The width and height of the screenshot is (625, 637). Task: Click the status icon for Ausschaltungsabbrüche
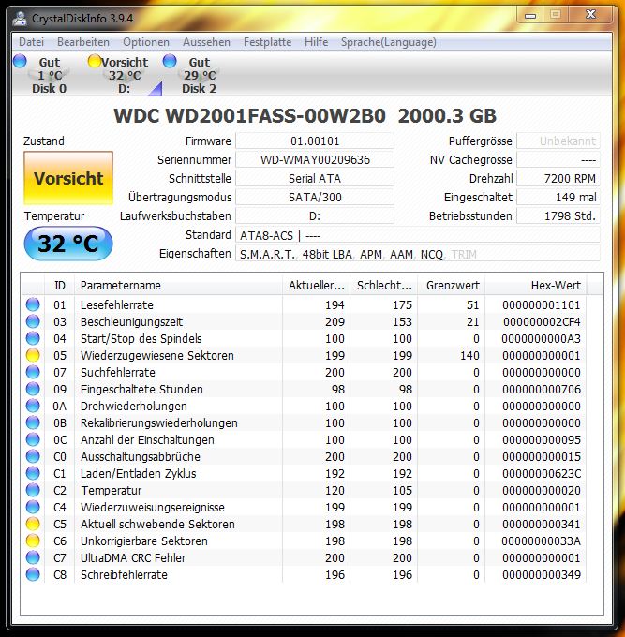click(x=33, y=456)
